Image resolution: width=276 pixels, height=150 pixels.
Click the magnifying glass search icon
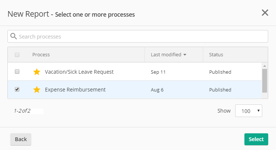tap(13, 36)
